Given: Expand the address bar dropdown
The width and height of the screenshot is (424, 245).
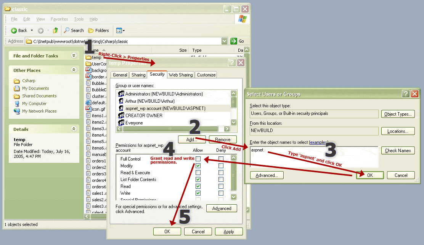Looking at the screenshot, I should pyautogui.click(x=224, y=41).
